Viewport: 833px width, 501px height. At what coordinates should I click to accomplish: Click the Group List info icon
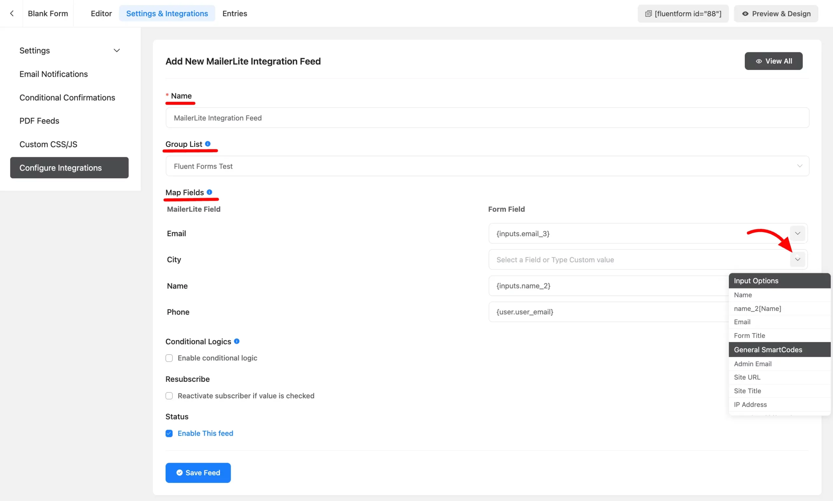(208, 144)
